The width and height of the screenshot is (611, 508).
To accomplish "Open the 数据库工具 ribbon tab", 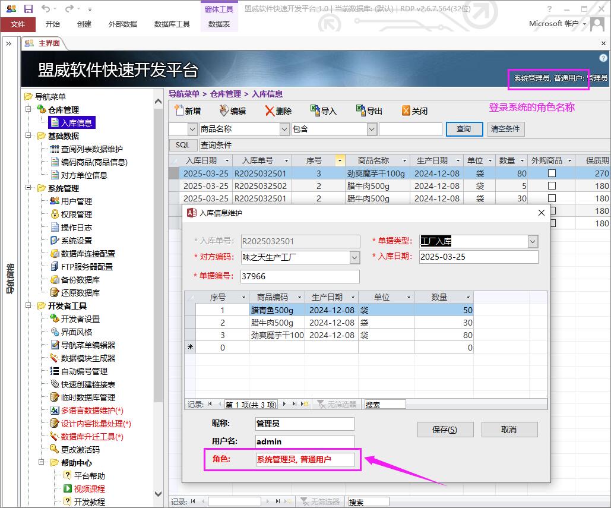I will pyautogui.click(x=172, y=24).
